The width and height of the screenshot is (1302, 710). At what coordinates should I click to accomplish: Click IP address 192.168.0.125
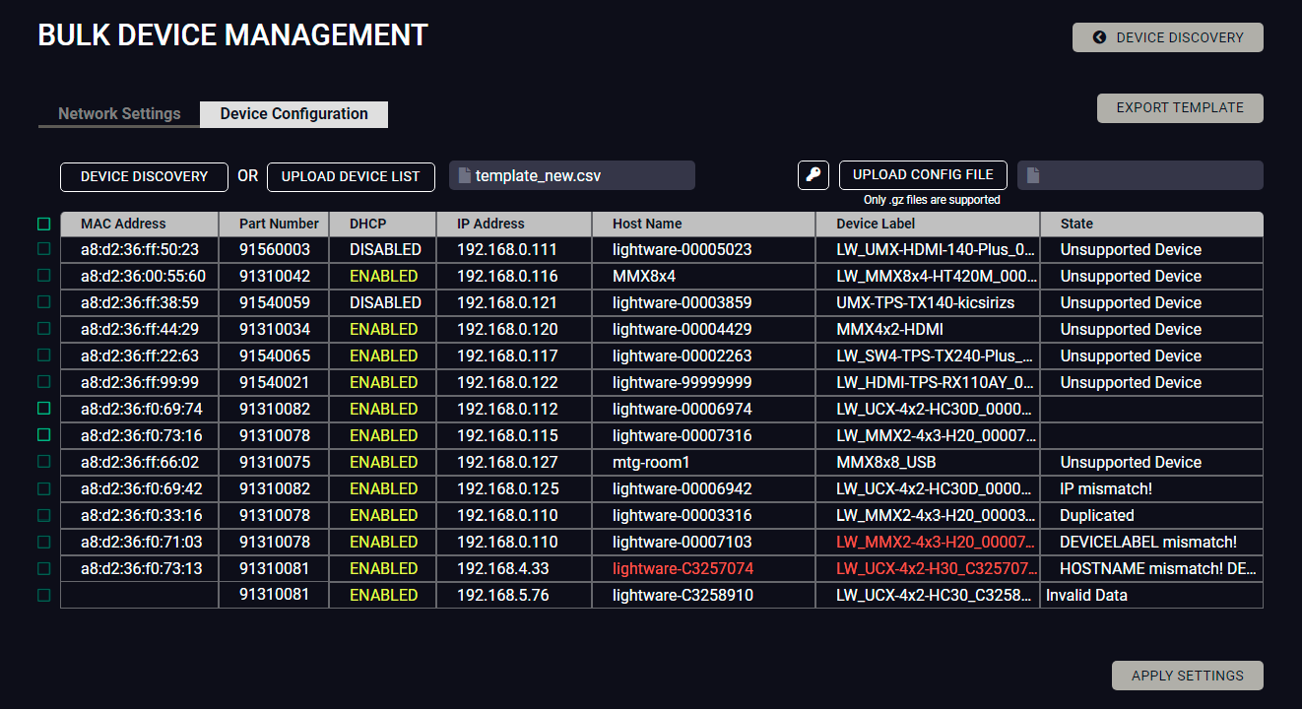pos(507,489)
